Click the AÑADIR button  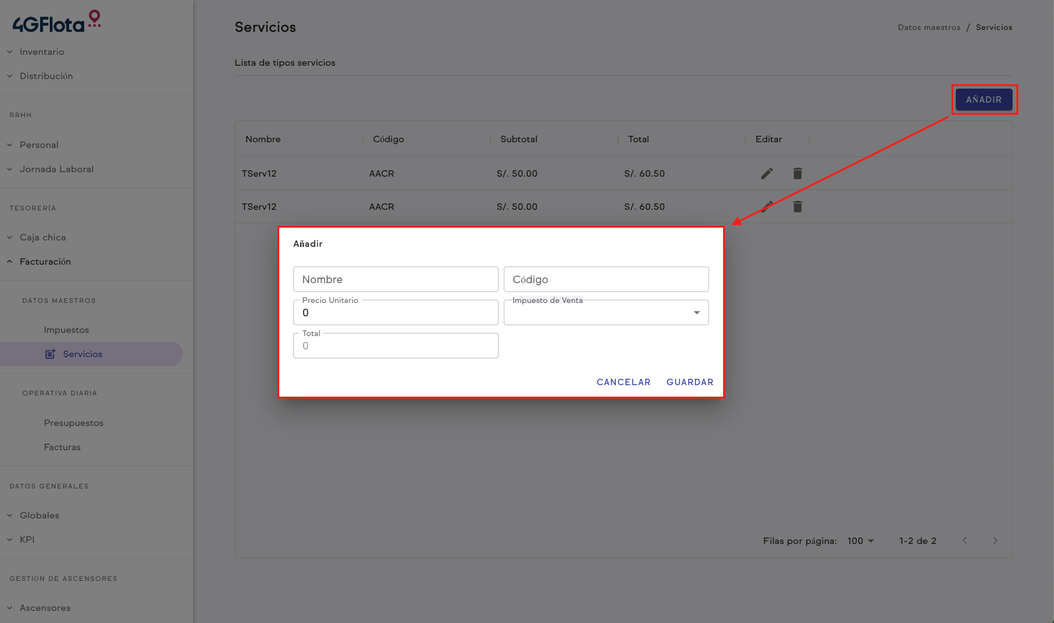pyautogui.click(x=983, y=99)
